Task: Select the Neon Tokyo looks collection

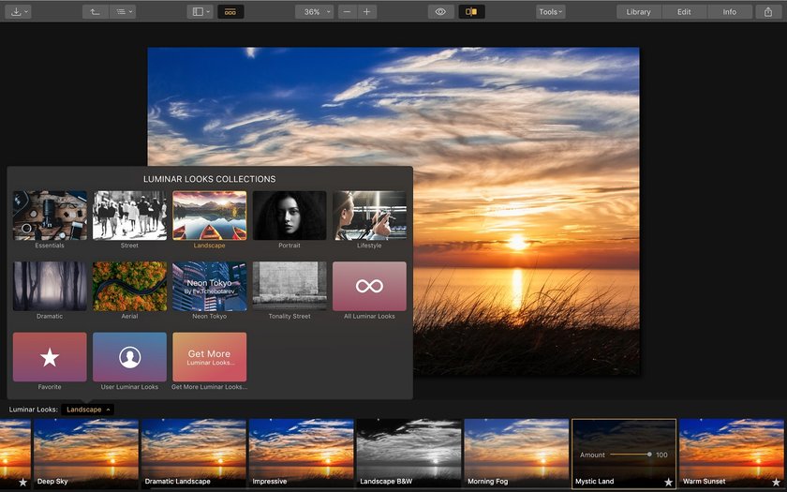Action: click(209, 286)
